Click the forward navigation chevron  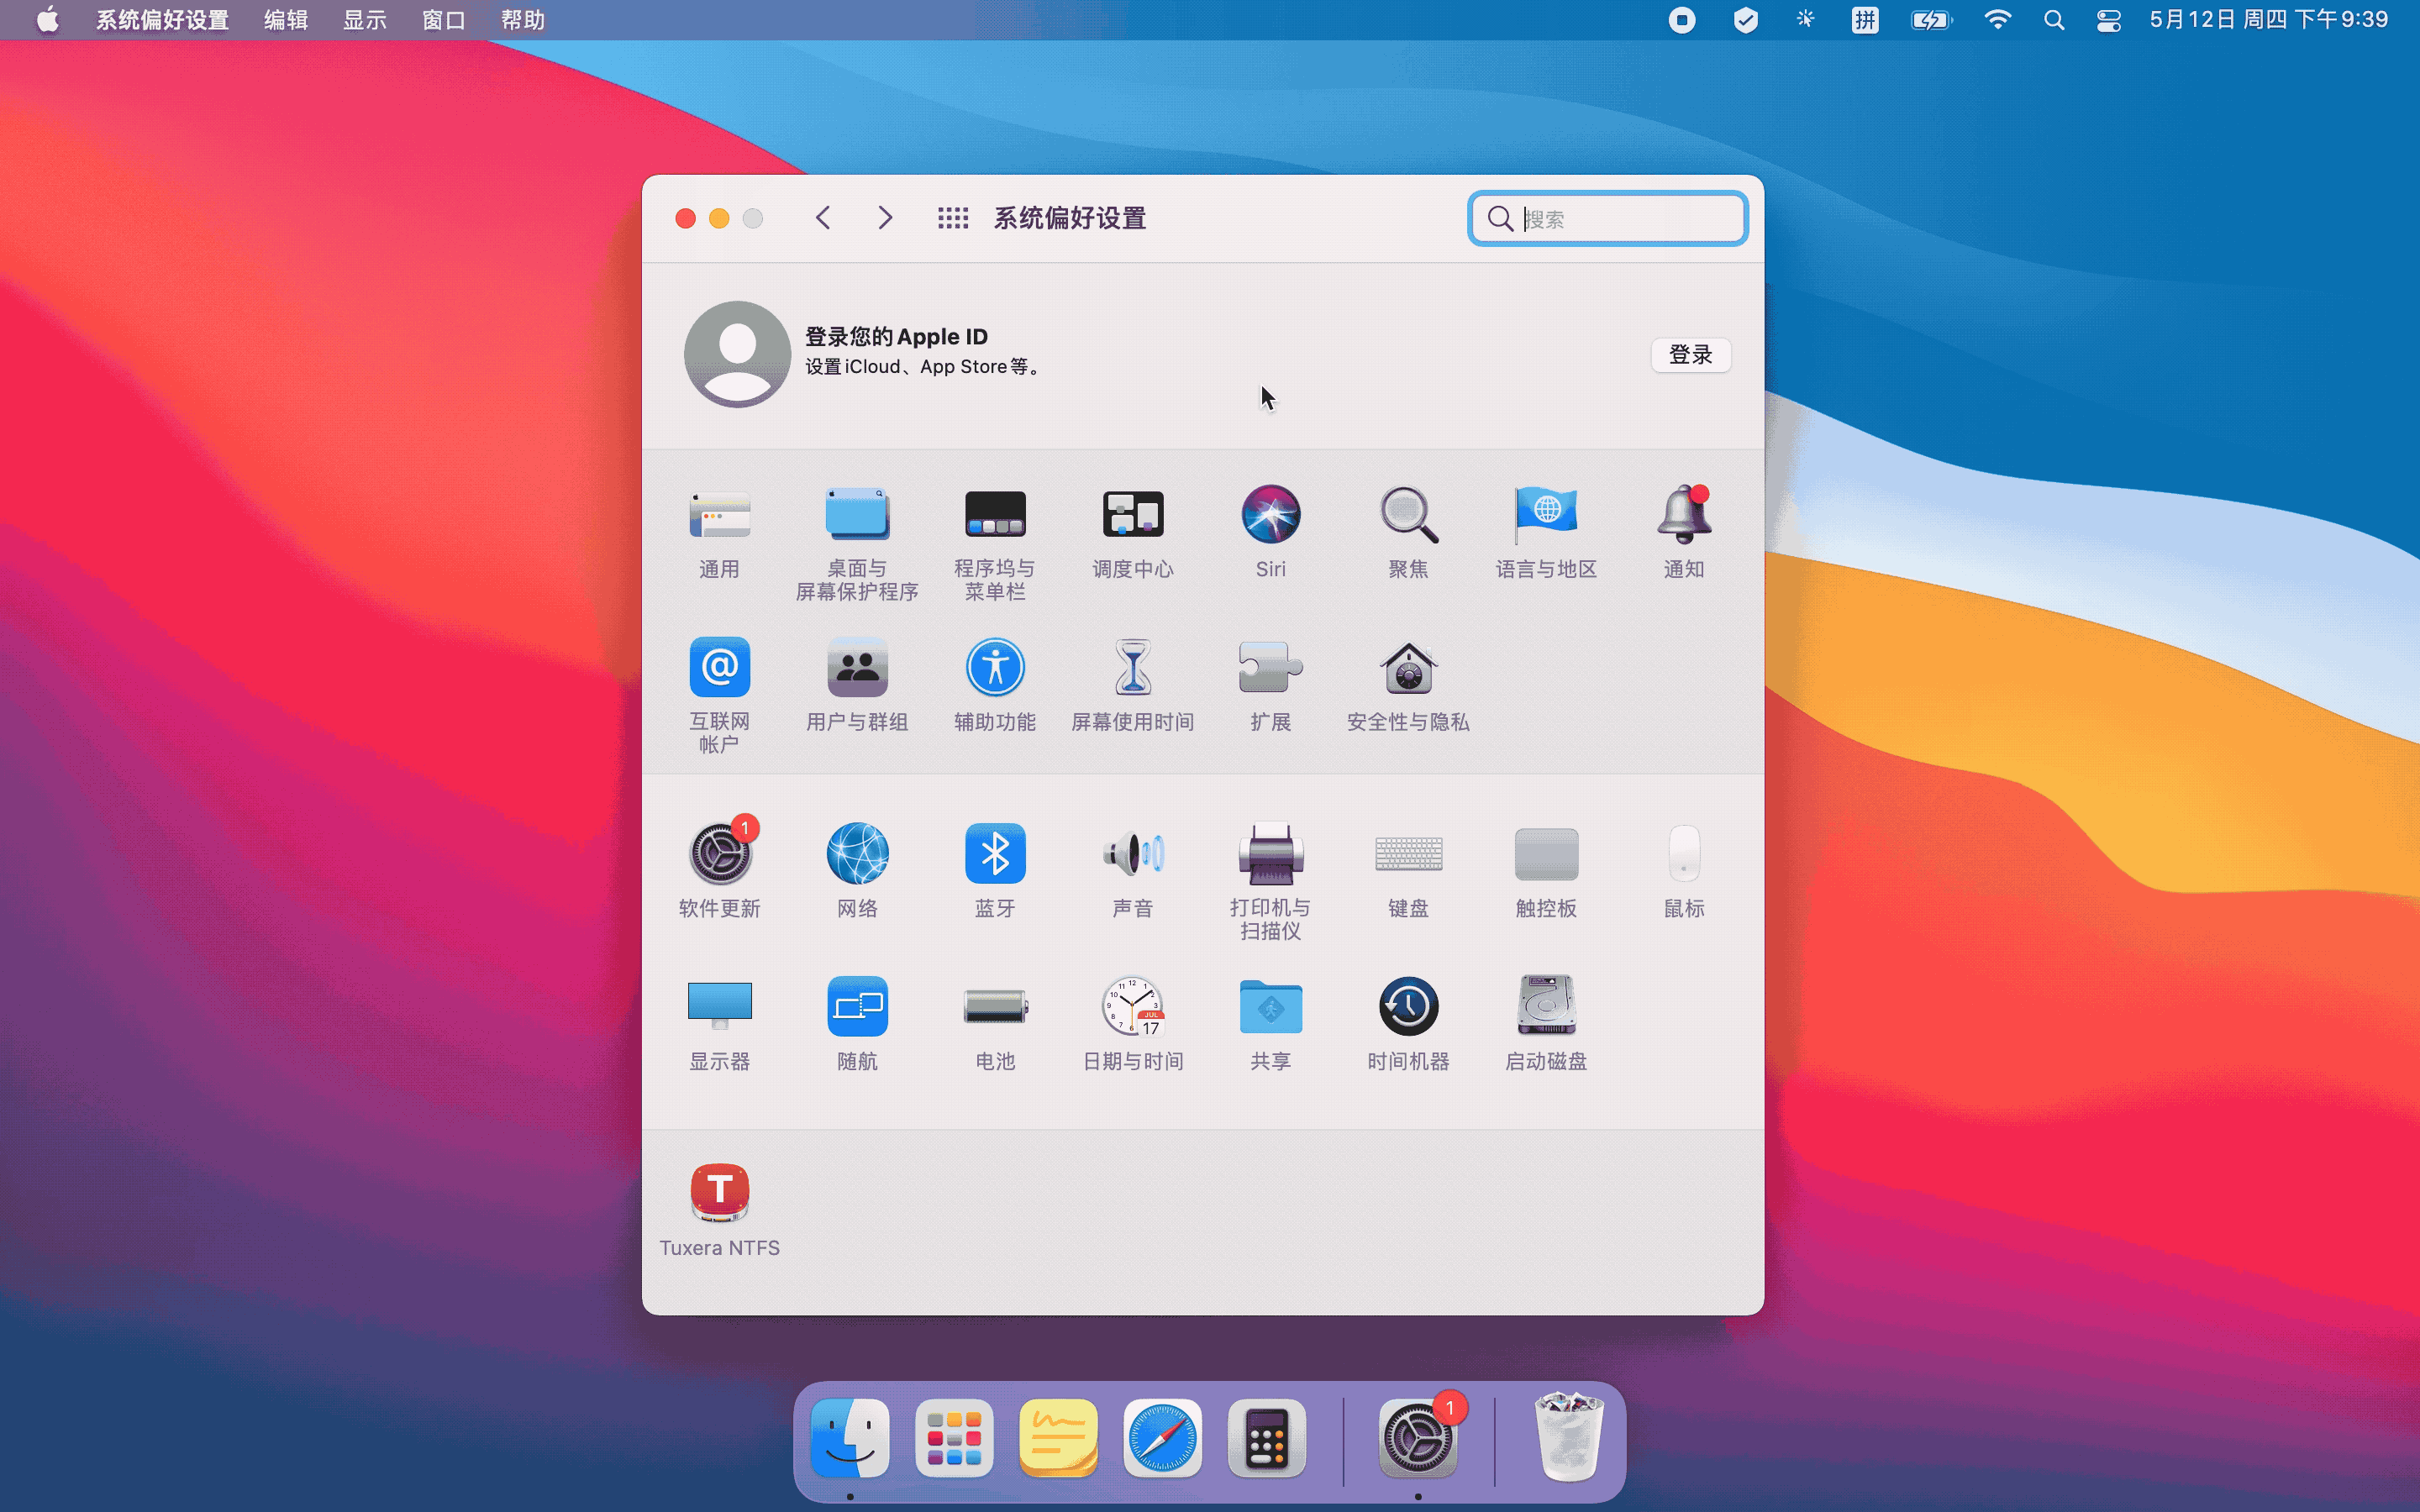coord(885,218)
